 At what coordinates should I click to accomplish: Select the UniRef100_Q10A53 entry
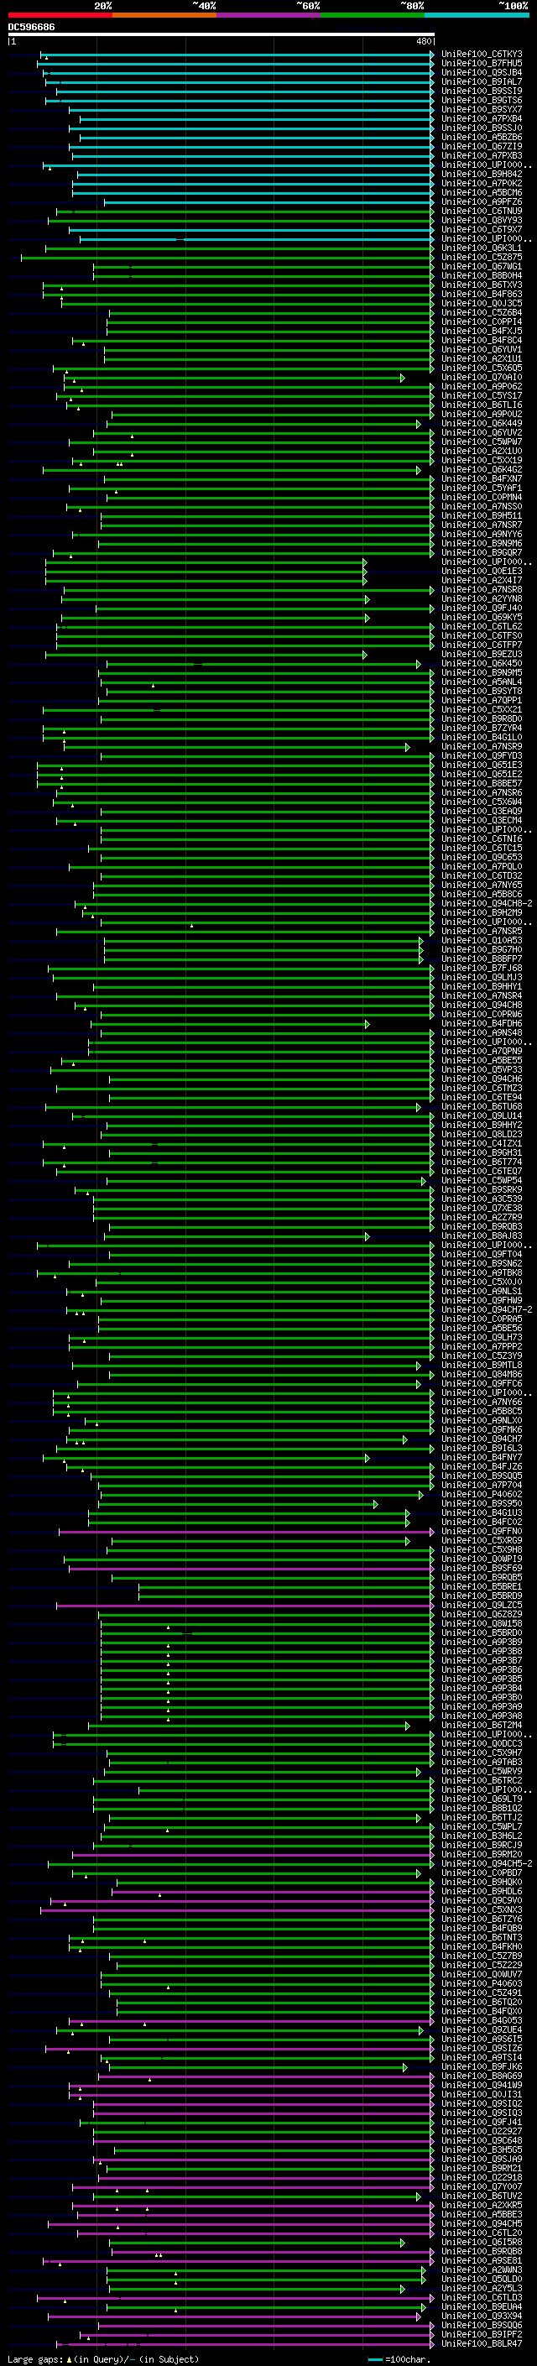point(482,941)
